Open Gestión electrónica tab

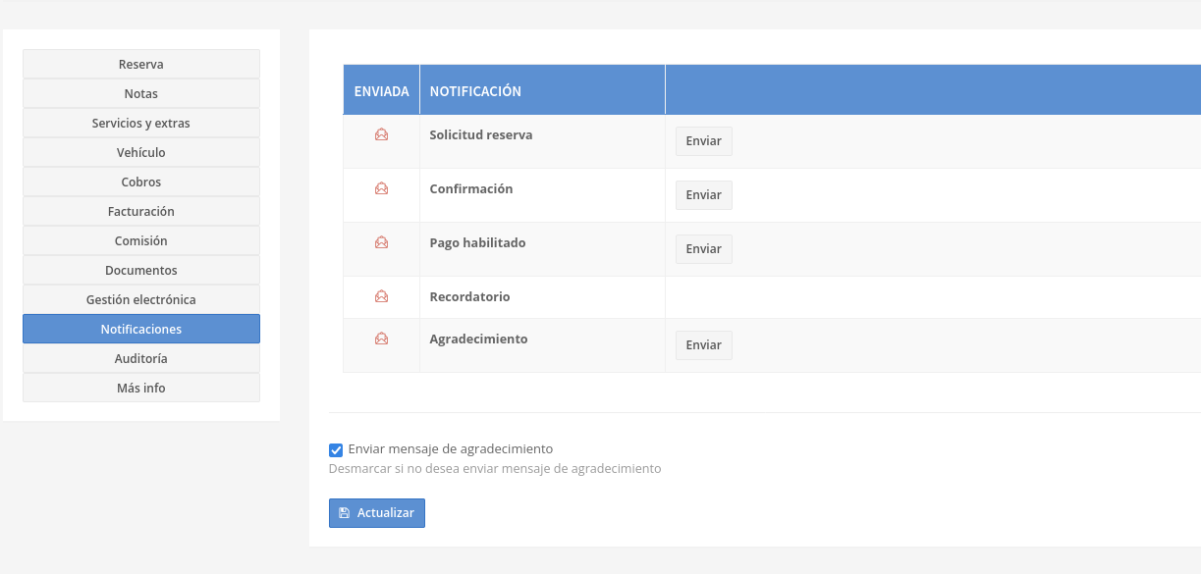click(x=141, y=299)
